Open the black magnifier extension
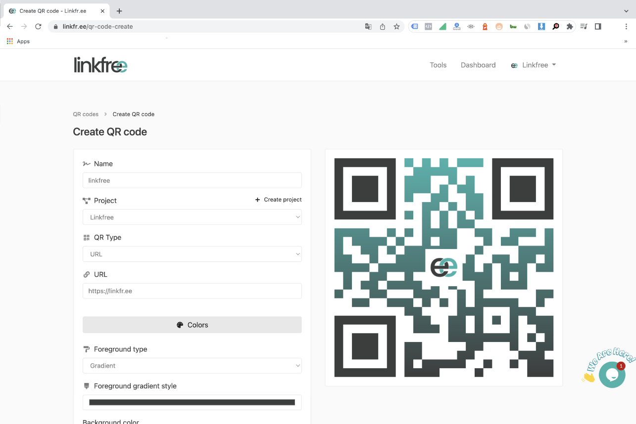Screen dimensions: 636x424 [x=555, y=27]
